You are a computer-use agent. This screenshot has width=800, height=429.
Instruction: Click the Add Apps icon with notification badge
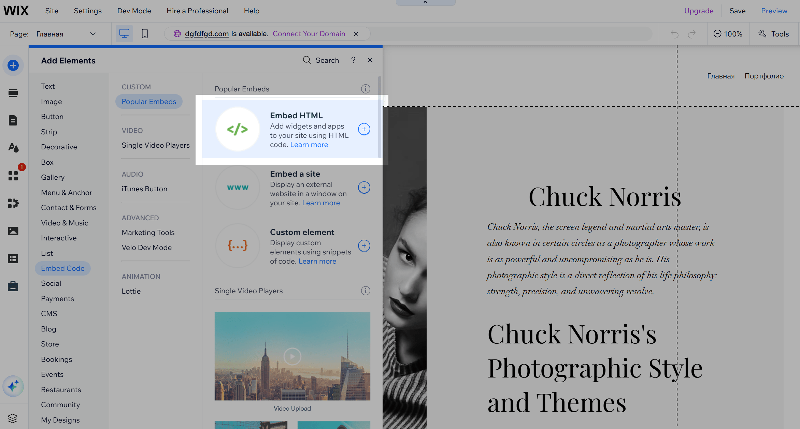(x=13, y=176)
